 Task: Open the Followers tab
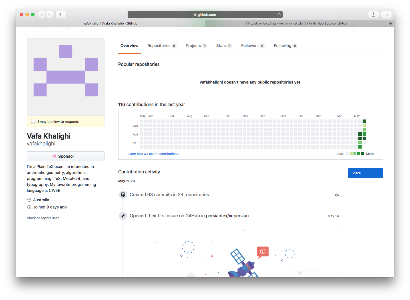click(x=253, y=46)
